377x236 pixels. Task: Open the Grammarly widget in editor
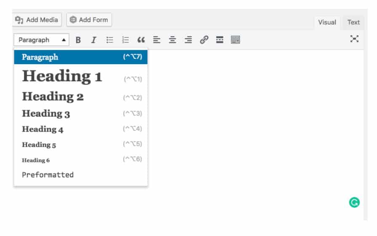click(x=354, y=203)
